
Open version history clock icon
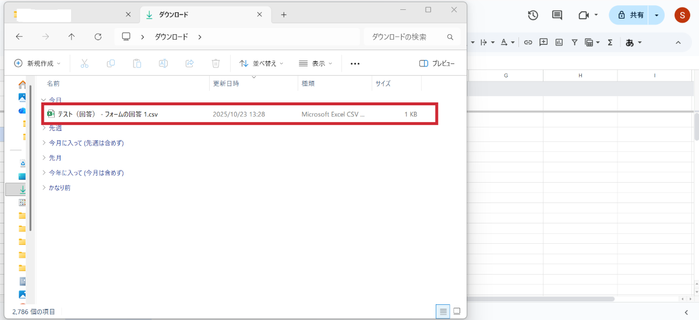pyautogui.click(x=532, y=16)
